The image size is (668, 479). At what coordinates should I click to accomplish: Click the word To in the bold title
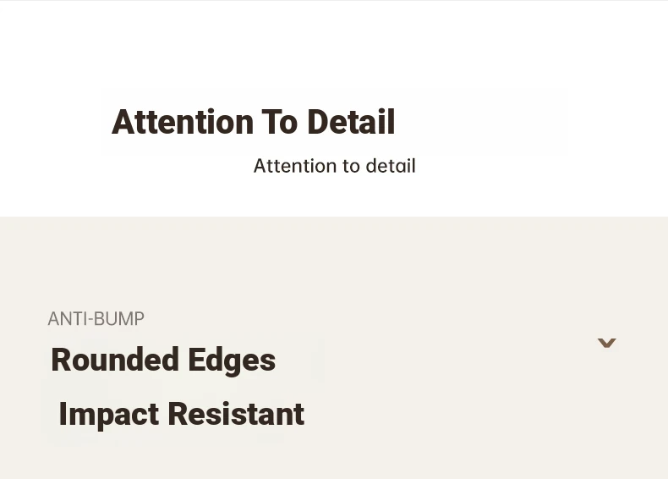(x=280, y=122)
